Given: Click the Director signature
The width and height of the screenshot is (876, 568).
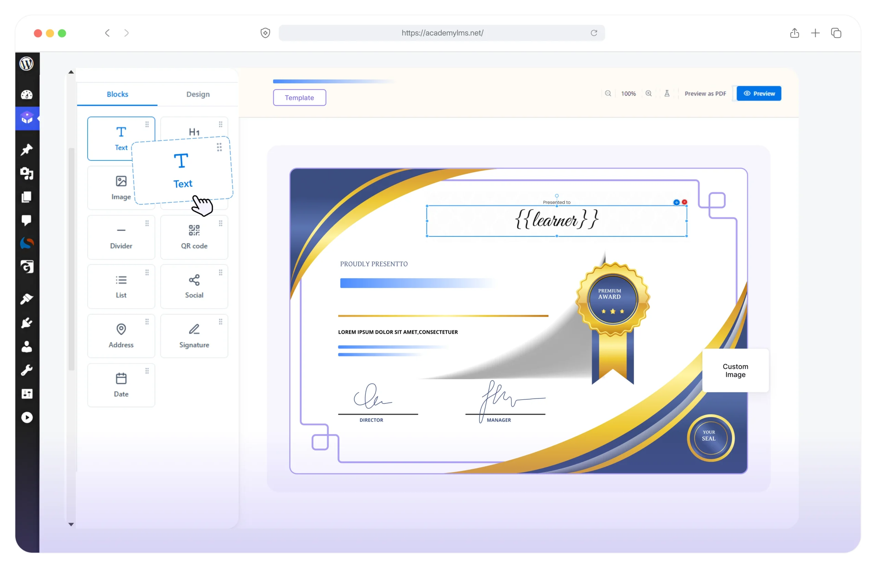Looking at the screenshot, I should (373, 396).
